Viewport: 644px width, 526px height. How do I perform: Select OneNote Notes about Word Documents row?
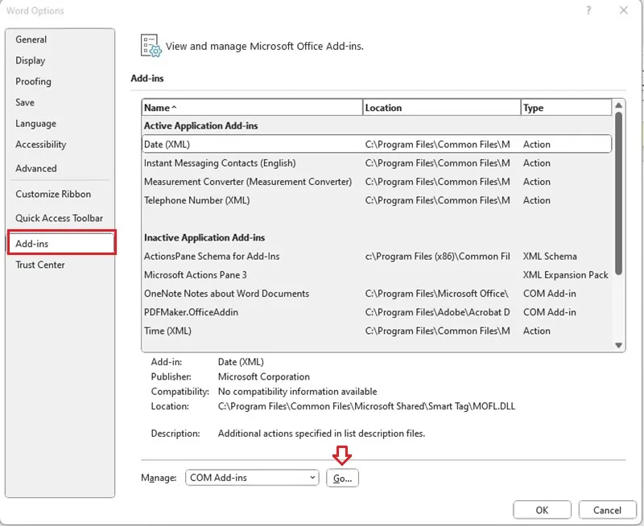tap(377, 294)
